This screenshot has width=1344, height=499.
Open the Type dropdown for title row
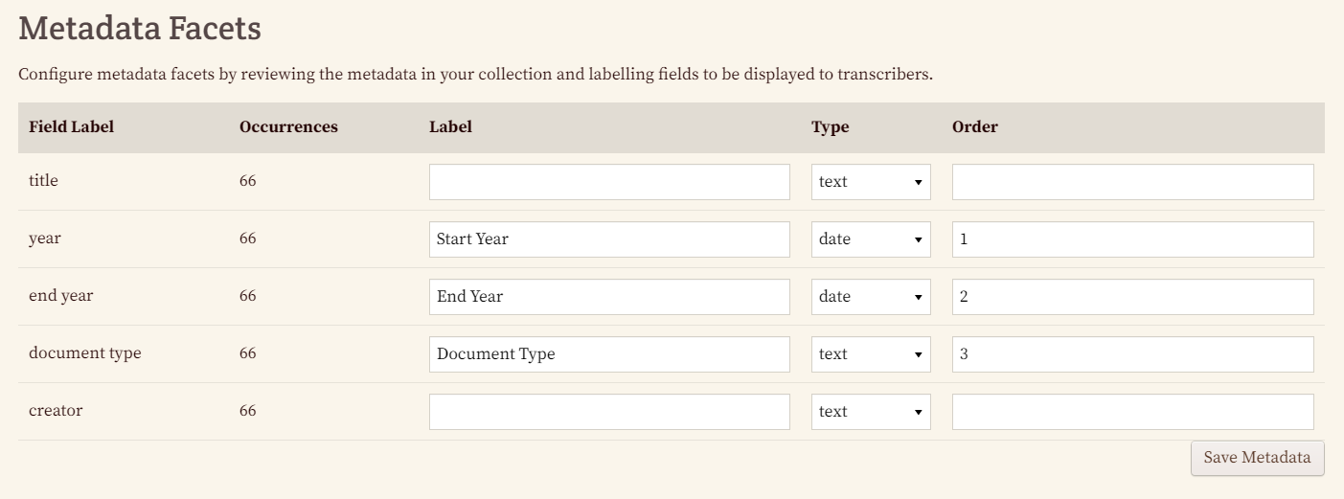[x=870, y=182]
